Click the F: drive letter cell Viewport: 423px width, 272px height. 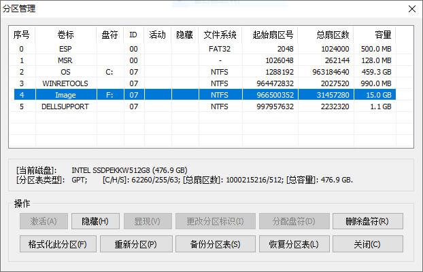click(x=109, y=95)
